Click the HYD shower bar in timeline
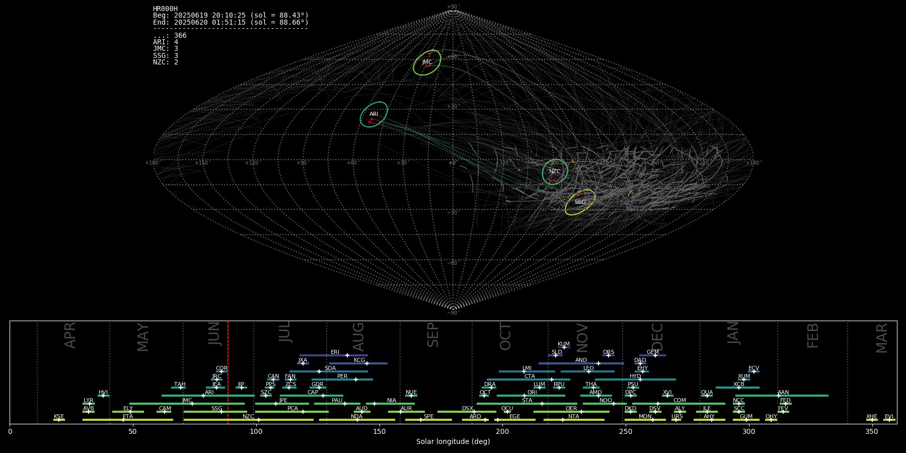Image resolution: width=906 pixels, height=453 pixels. tap(635, 380)
